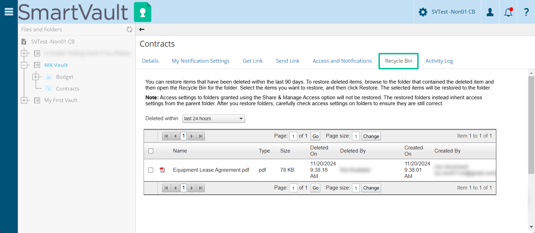Screen dimensions: 535x233
Task: Refresh Files and Folders tree
Action: coord(129,30)
